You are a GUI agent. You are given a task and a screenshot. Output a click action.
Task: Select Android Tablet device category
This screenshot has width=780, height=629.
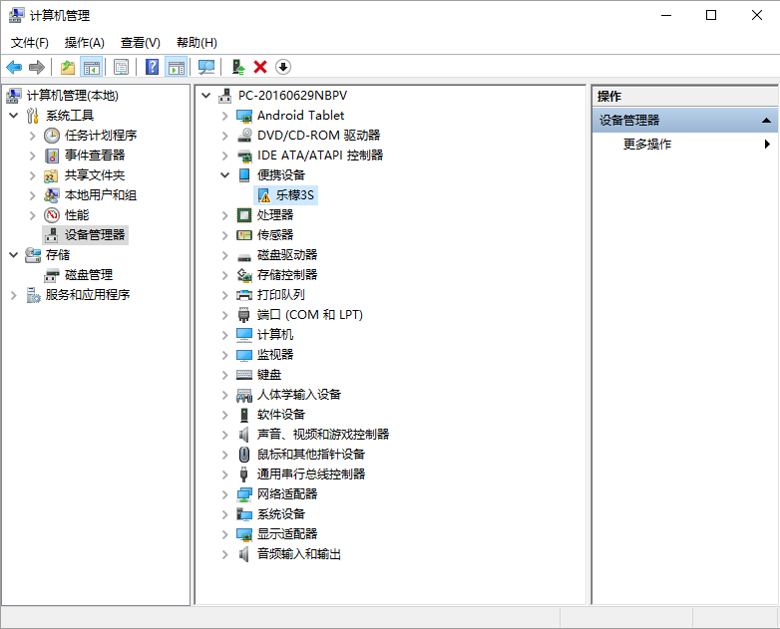pos(300,116)
